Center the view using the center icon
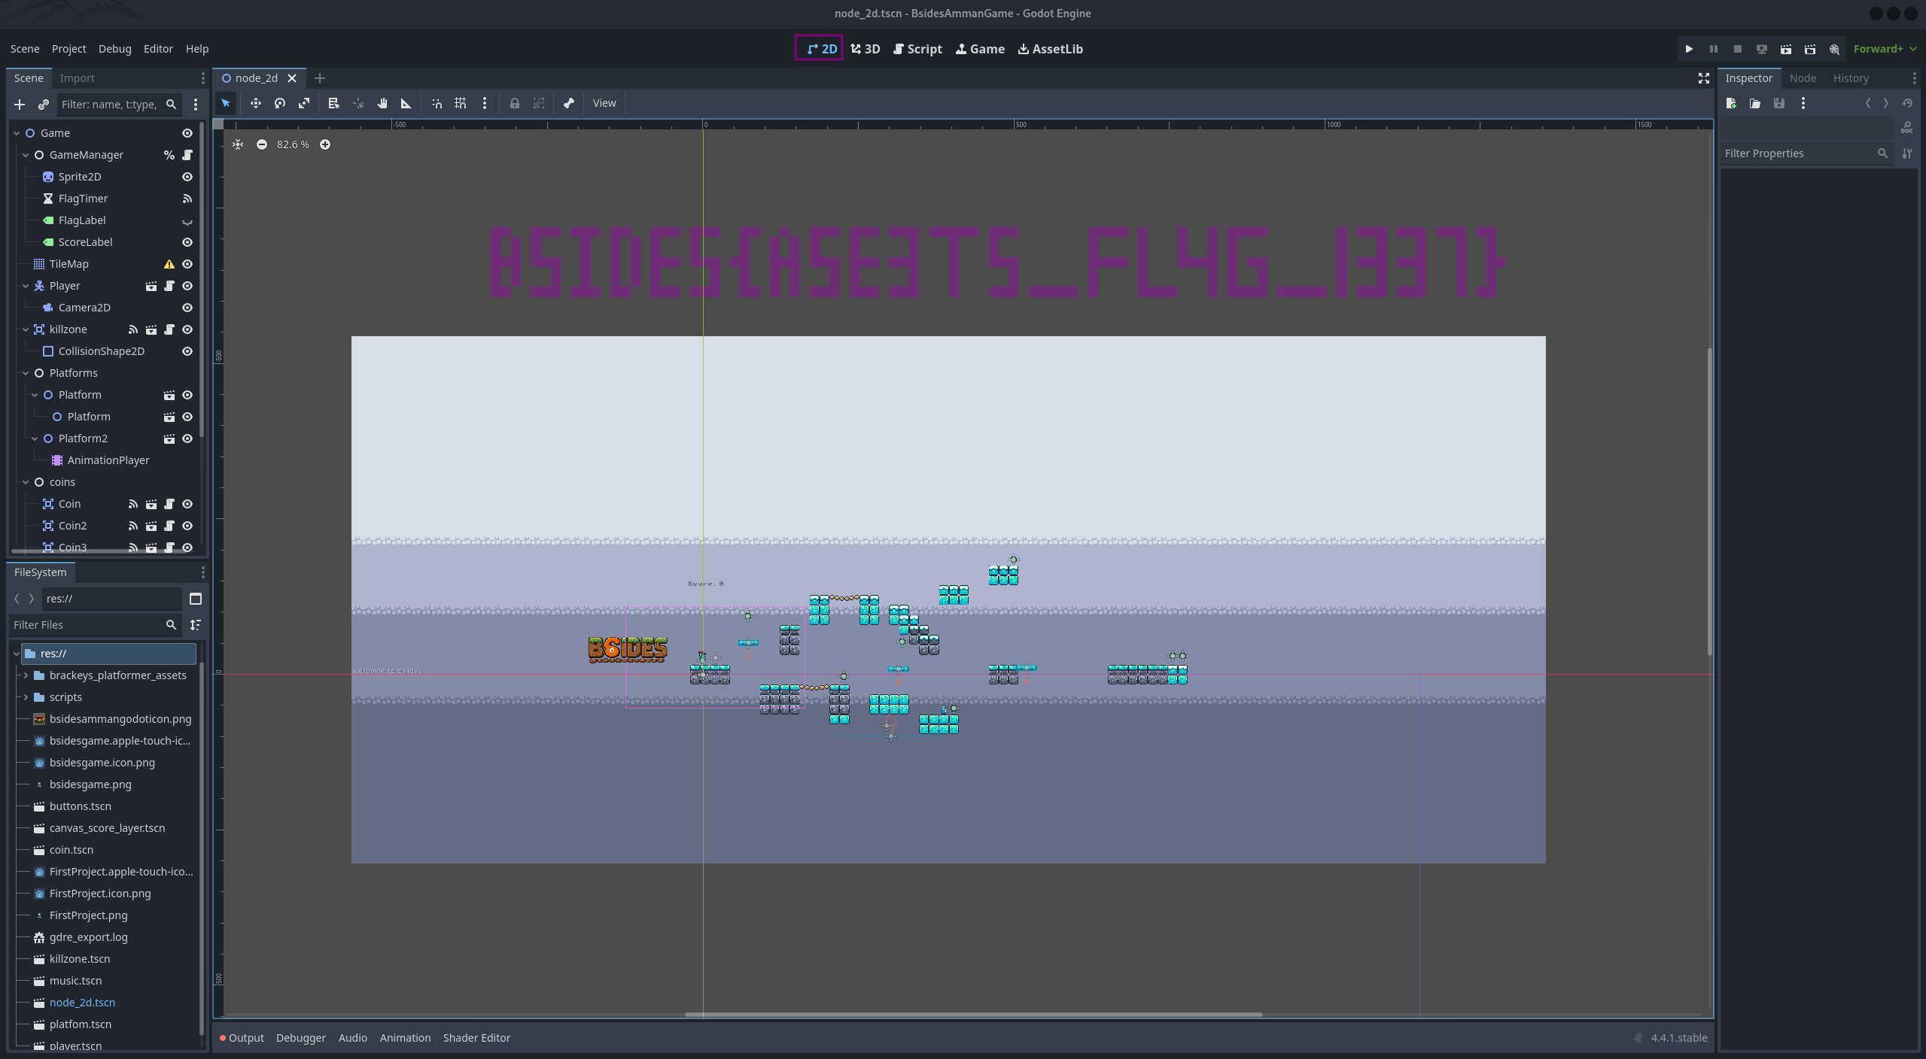 (238, 144)
